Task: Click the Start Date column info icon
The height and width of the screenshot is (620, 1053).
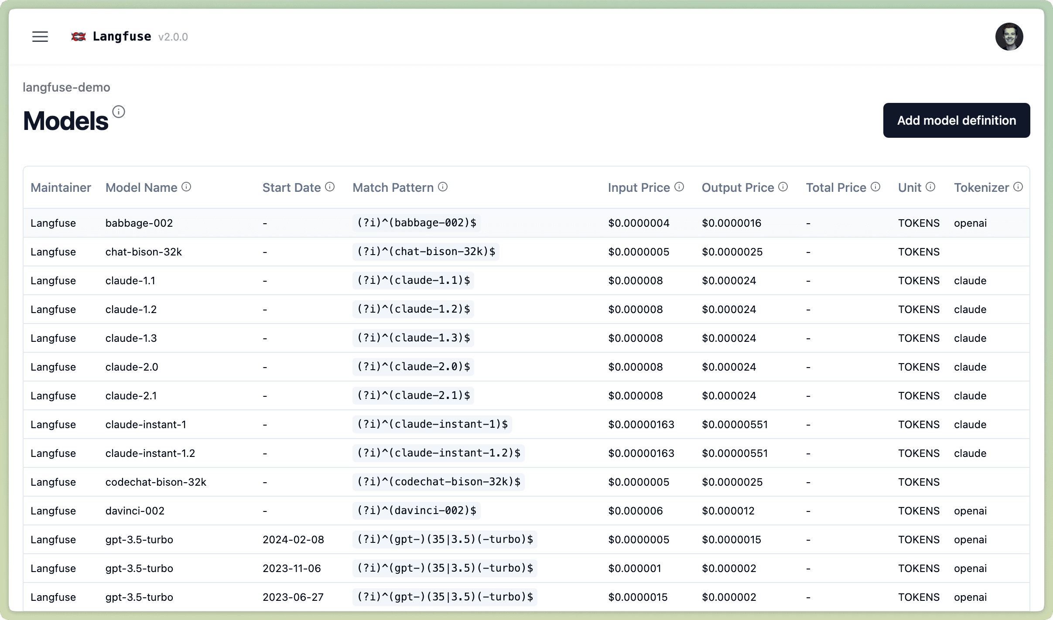Action: (x=330, y=187)
